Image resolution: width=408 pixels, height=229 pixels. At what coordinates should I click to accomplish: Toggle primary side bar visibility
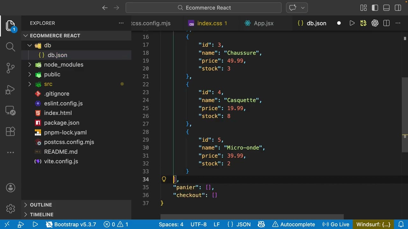(x=375, y=8)
